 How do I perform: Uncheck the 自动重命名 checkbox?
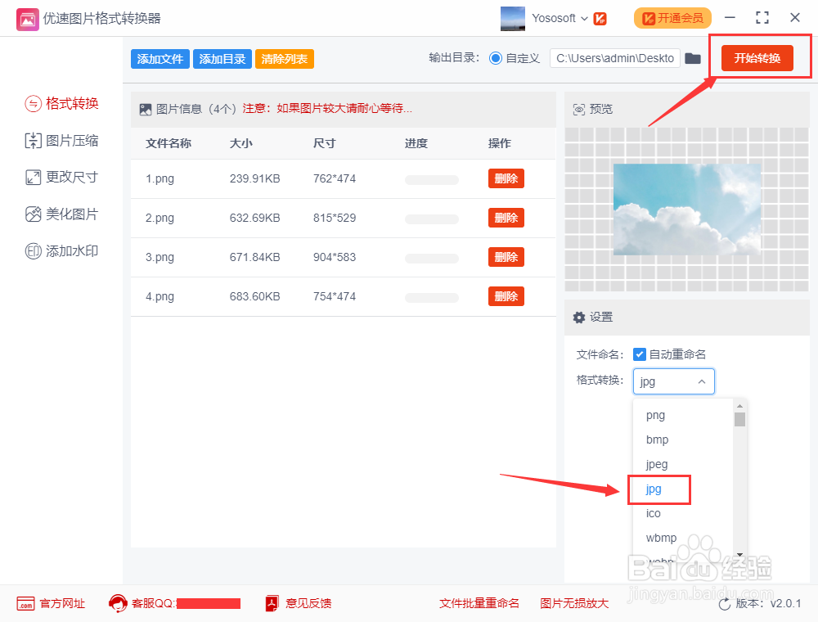[639, 354]
